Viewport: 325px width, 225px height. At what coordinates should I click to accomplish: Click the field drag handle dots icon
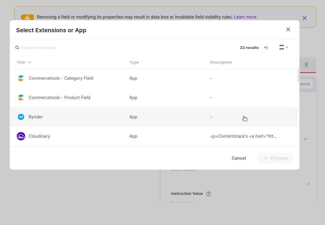306,64
